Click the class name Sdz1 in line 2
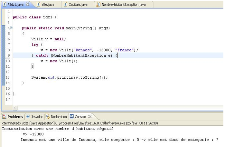This screenshot has height=147, width=225. (48, 17)
